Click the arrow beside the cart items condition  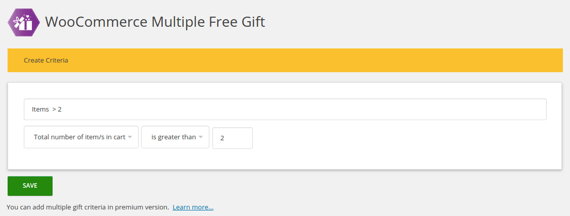pyautogui.click(x=130, y=137)
